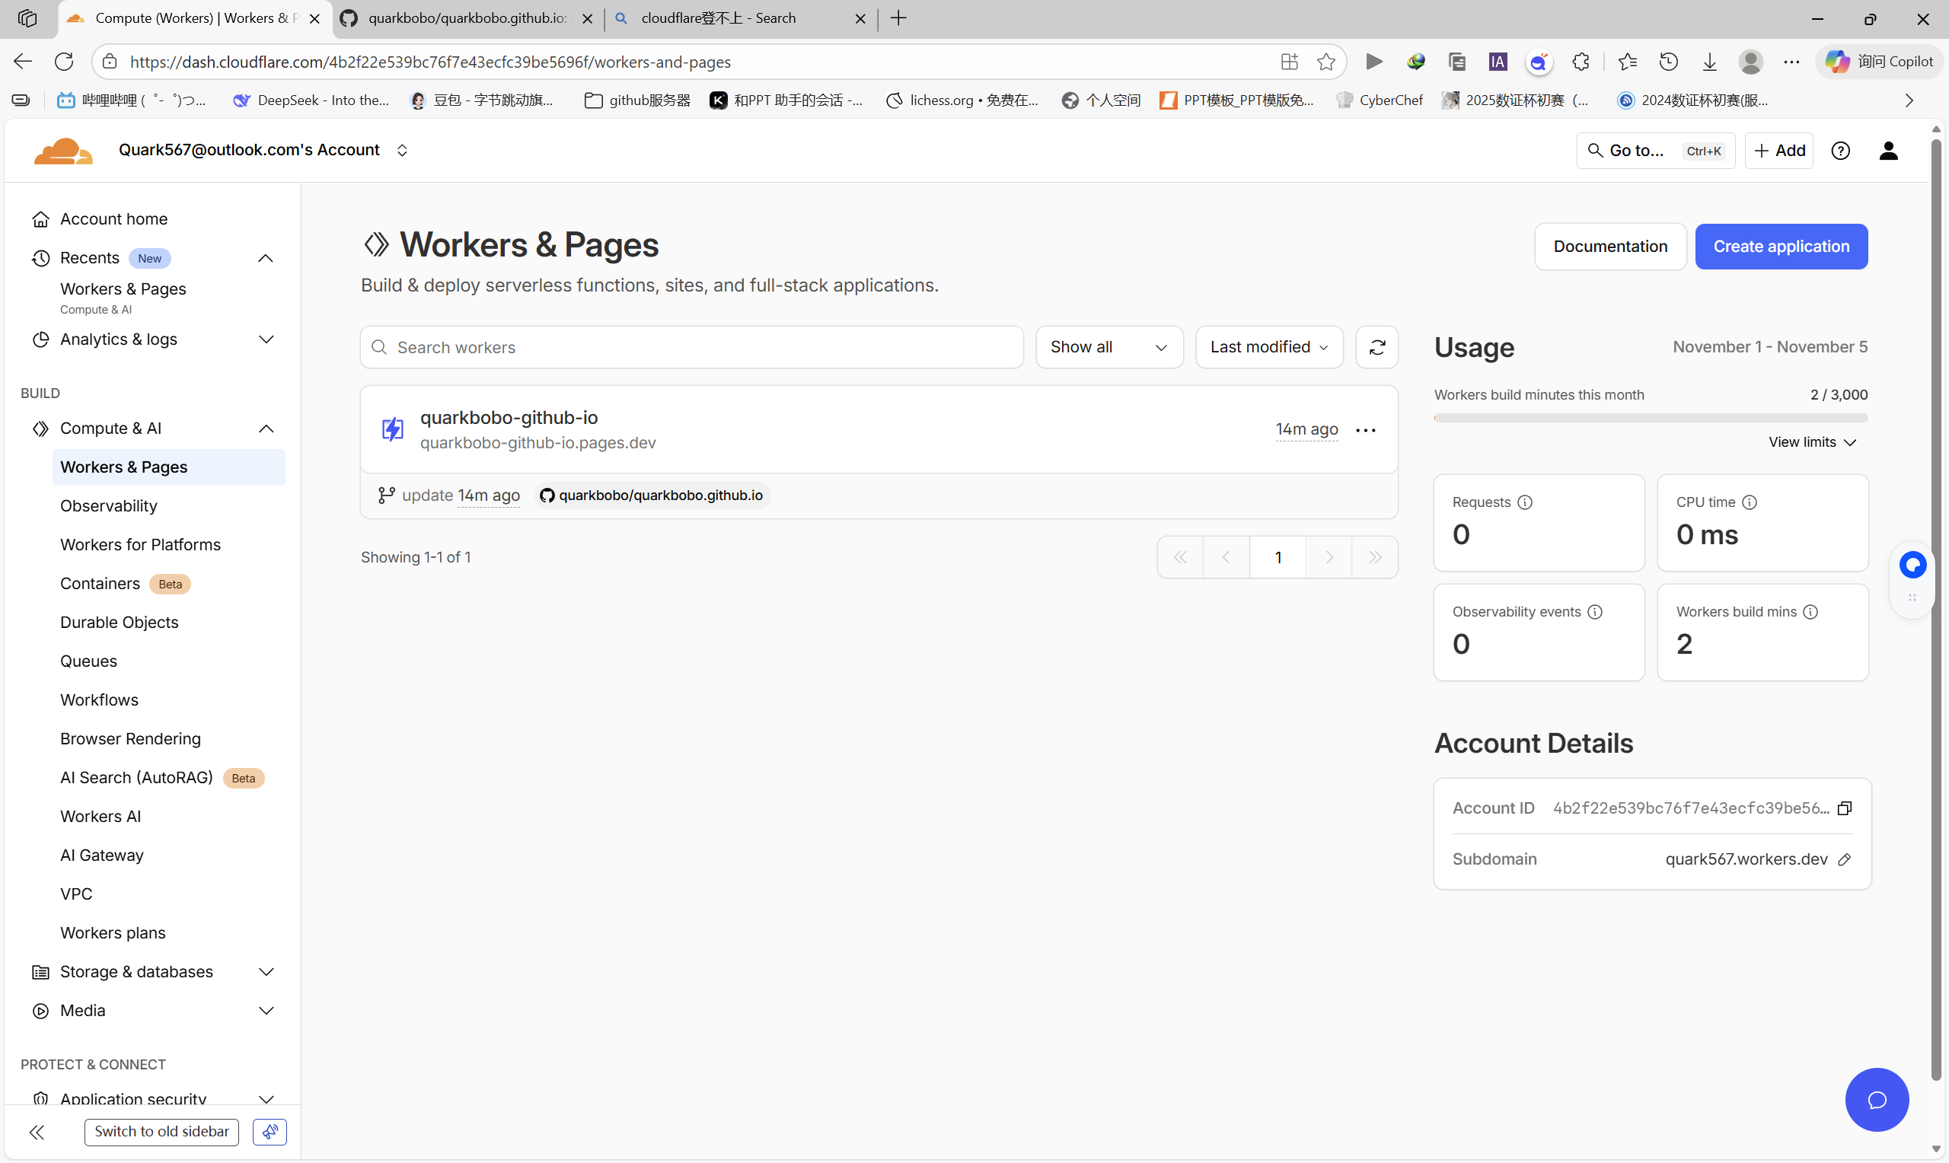Screen dimensions: 1949x1163
Task: Open Observability in sidebar
Action: [x=109, y=505]
